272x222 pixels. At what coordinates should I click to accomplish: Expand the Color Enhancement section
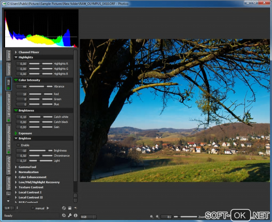pos(16,177)
